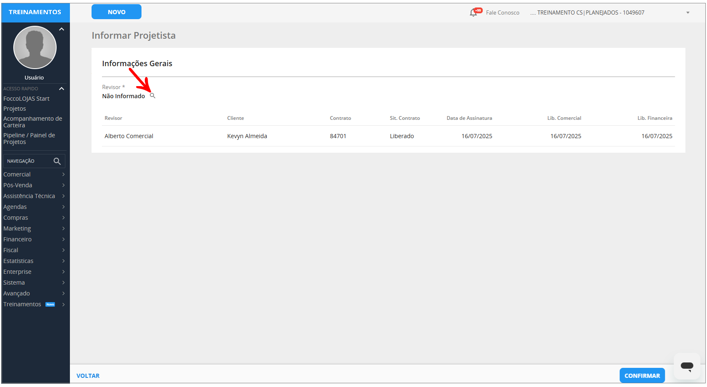Open Pipeline / Painel de Projetos shortcut
This screenshot has height=387, width=707.
click(x=29, y=139)
